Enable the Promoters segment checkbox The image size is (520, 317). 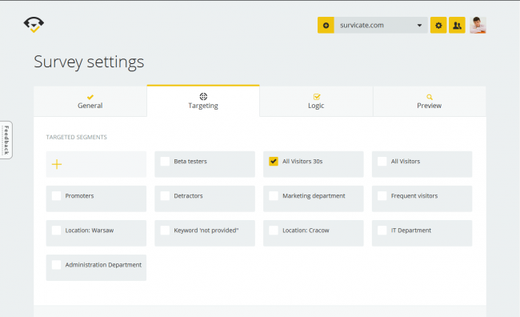click(56, 196)
